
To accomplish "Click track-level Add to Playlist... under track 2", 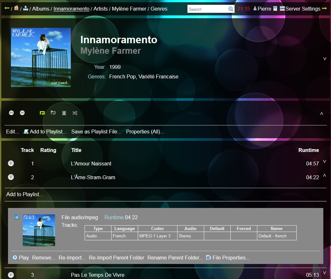I will tap(25, 194).
